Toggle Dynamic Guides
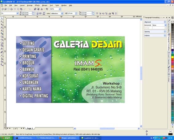The image size is (174, 140). pyautogui.click(x=106, y=13)
